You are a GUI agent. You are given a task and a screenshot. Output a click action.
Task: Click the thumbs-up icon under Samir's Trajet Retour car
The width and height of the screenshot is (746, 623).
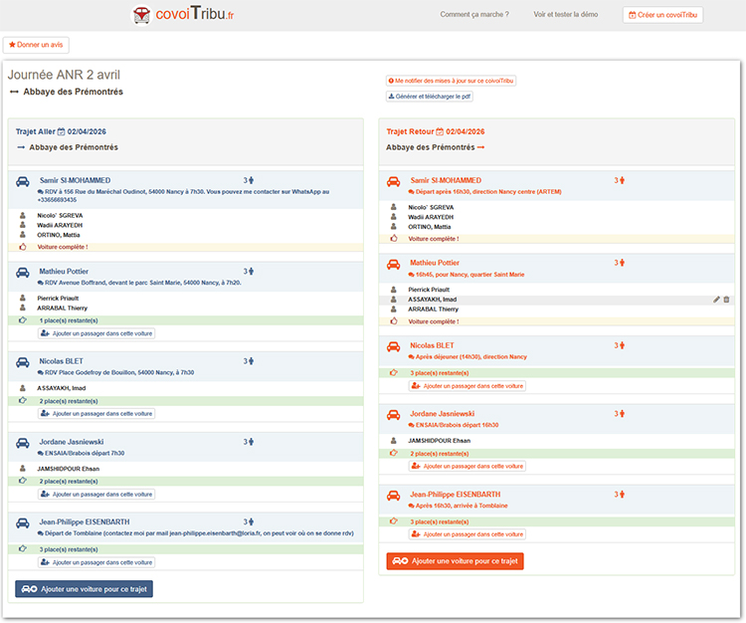394,239
